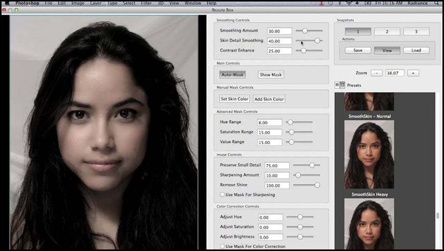Open the Spotlight search icon
This screenshot has width=444, height=251.
tap(436, 3)
